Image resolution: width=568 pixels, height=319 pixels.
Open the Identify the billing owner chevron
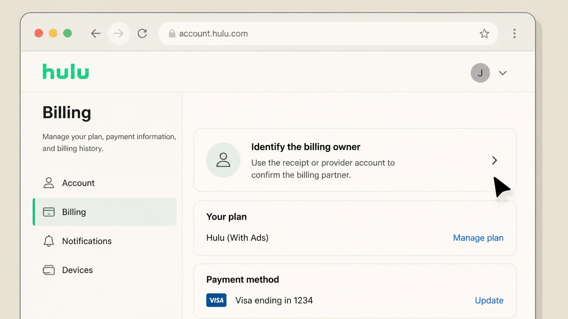pyautogui.click(x=494, y=160)
